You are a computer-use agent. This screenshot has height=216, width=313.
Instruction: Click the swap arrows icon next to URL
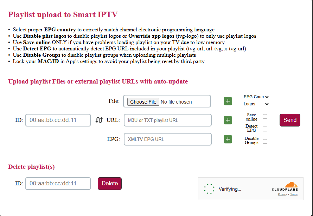(x=99, y=120)
